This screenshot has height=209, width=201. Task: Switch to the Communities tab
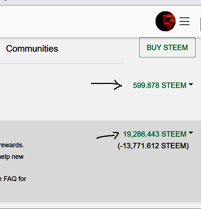(32, 48)
